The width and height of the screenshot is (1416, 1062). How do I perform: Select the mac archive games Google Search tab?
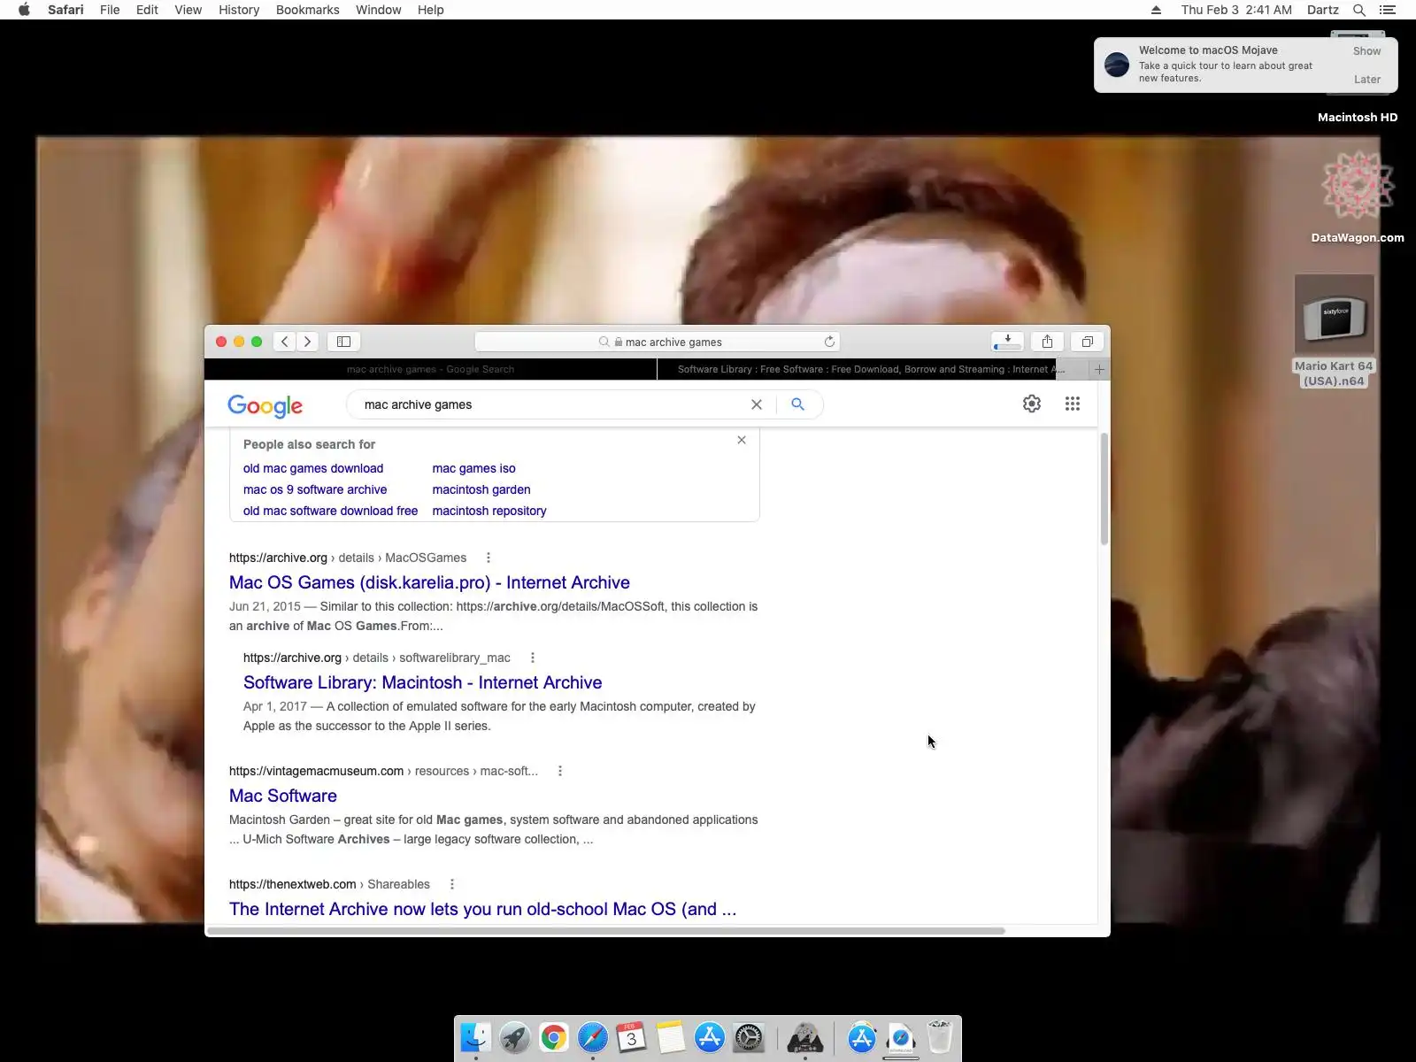[431, 369]
